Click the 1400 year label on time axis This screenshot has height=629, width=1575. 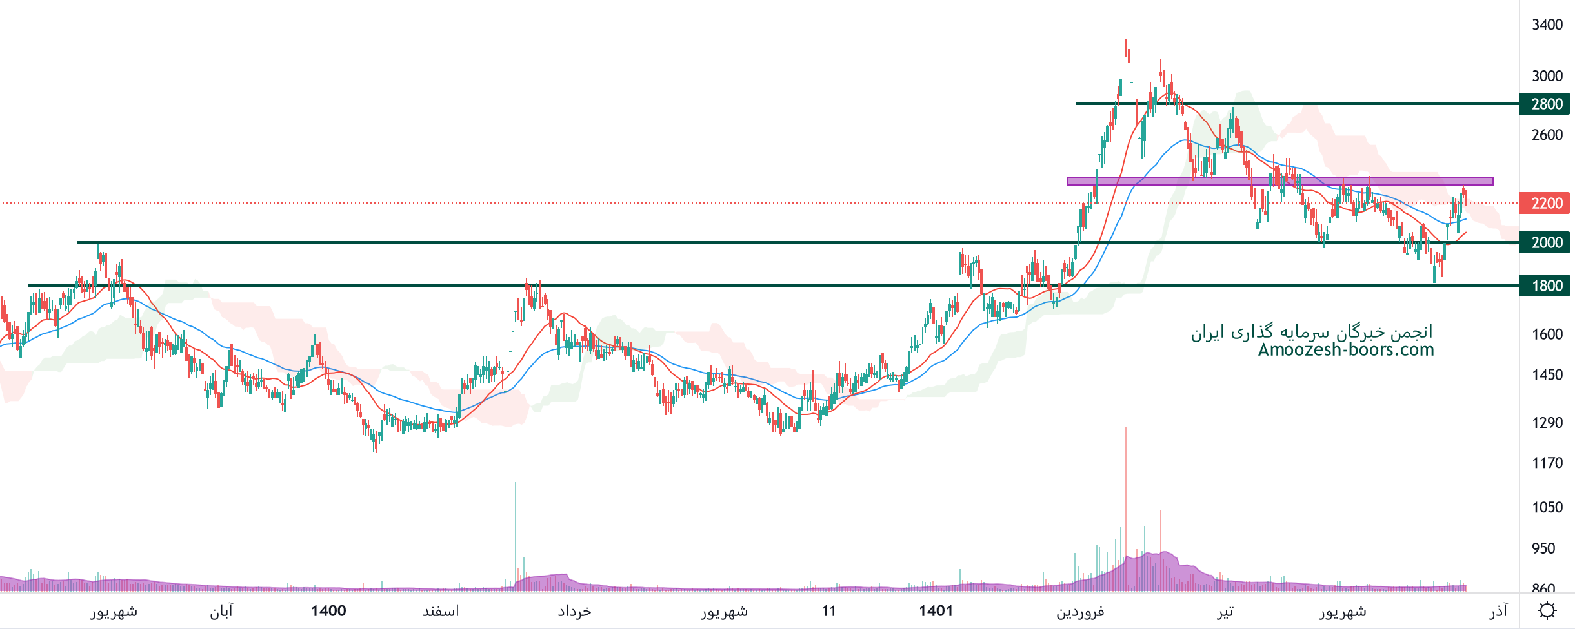click(x=328, y=611)
